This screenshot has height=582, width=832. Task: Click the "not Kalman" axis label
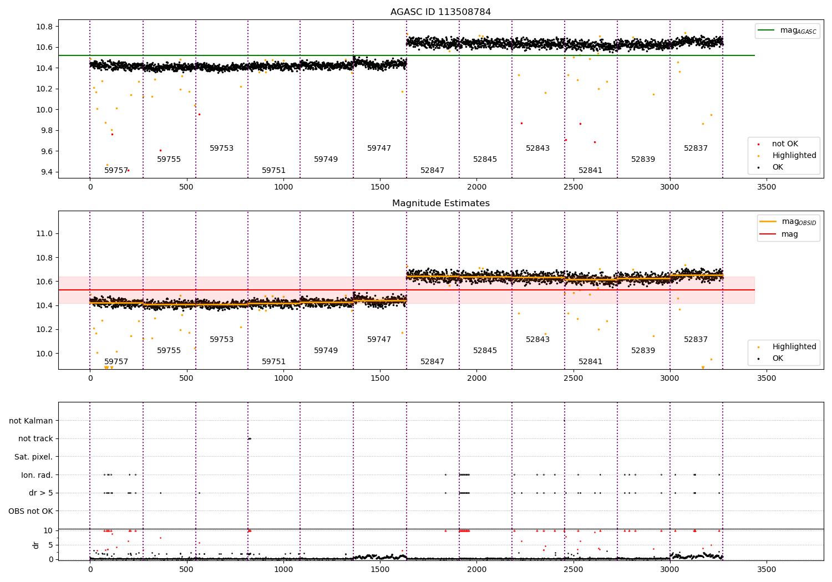(31, 421)
